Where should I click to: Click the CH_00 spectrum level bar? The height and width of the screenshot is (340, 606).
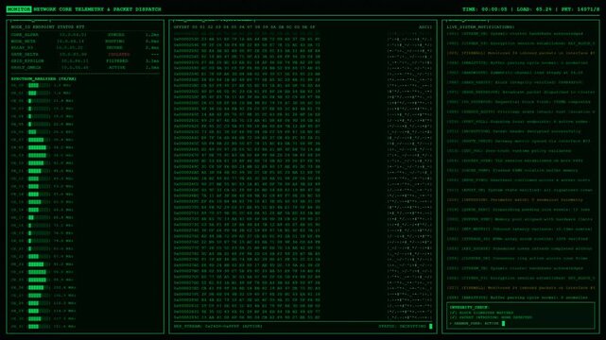click(39, 85)
